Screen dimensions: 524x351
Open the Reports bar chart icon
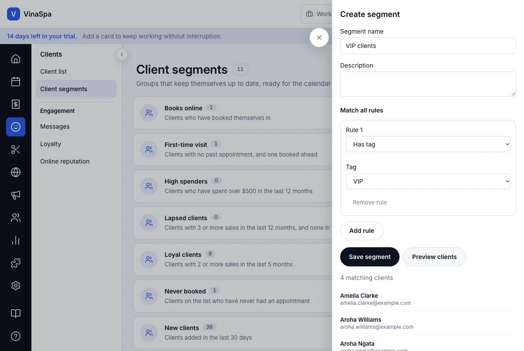point(16,240)
